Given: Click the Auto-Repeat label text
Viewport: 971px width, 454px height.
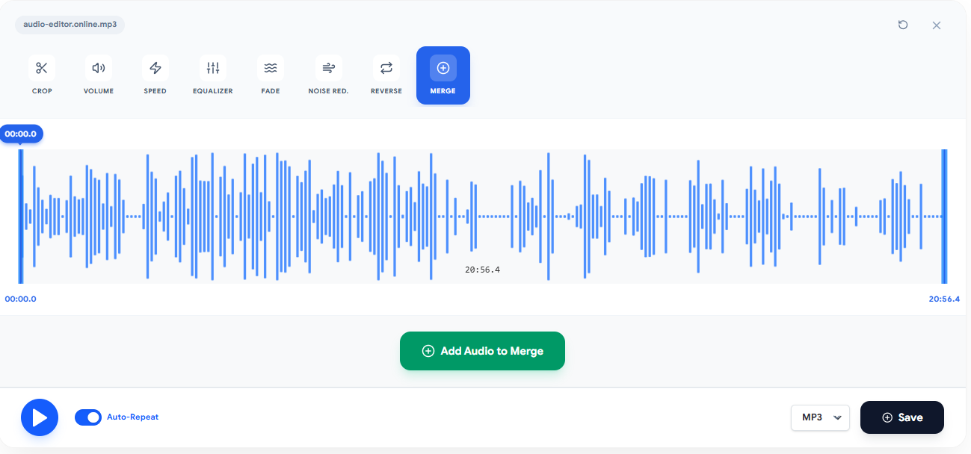Looking at the screenshot, I should click(132, 417).
